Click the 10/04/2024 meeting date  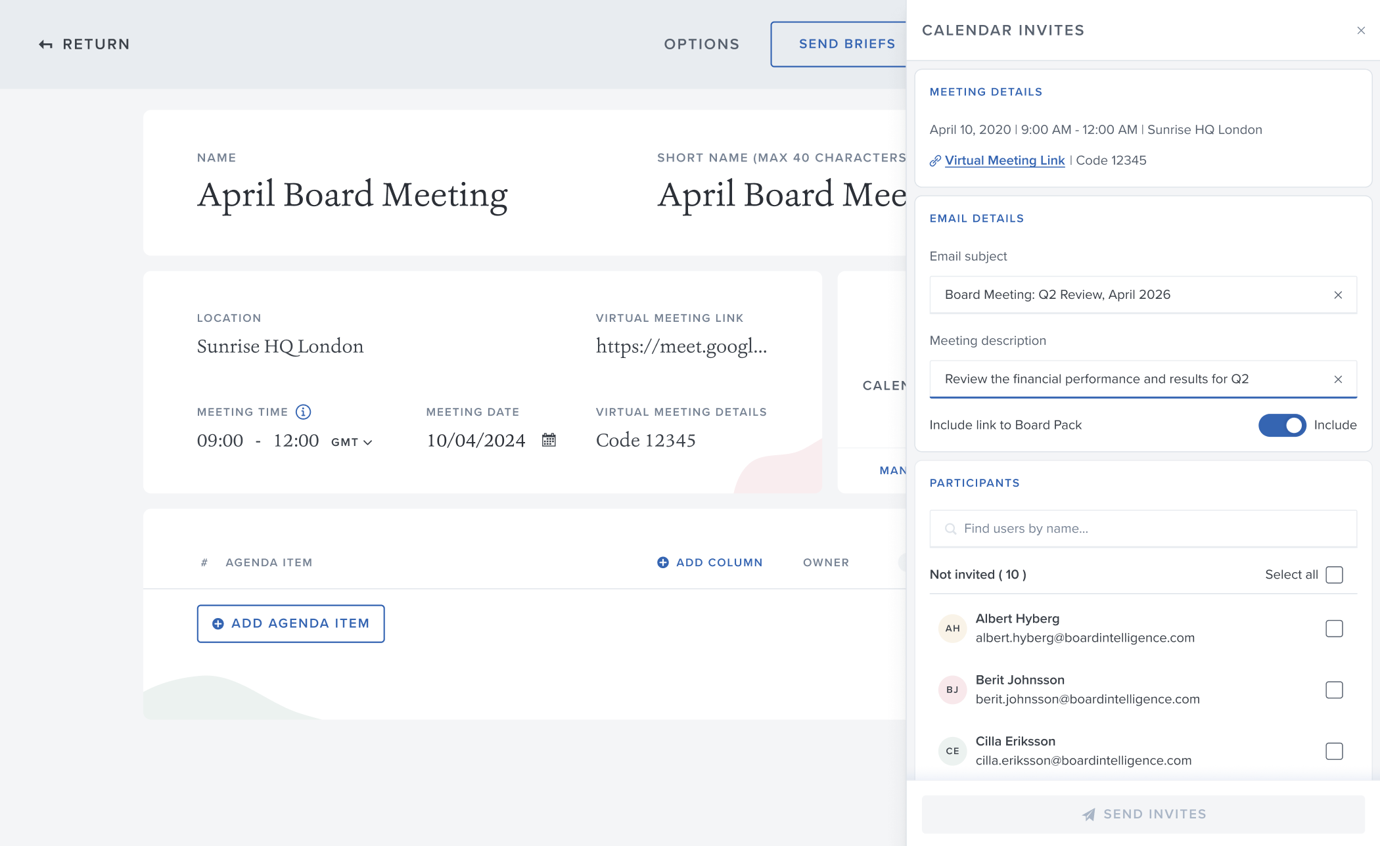coord(476,441)
